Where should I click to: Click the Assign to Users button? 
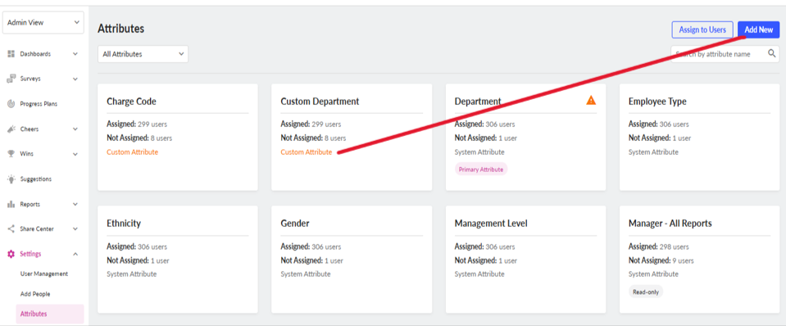[x=702, y=29]
